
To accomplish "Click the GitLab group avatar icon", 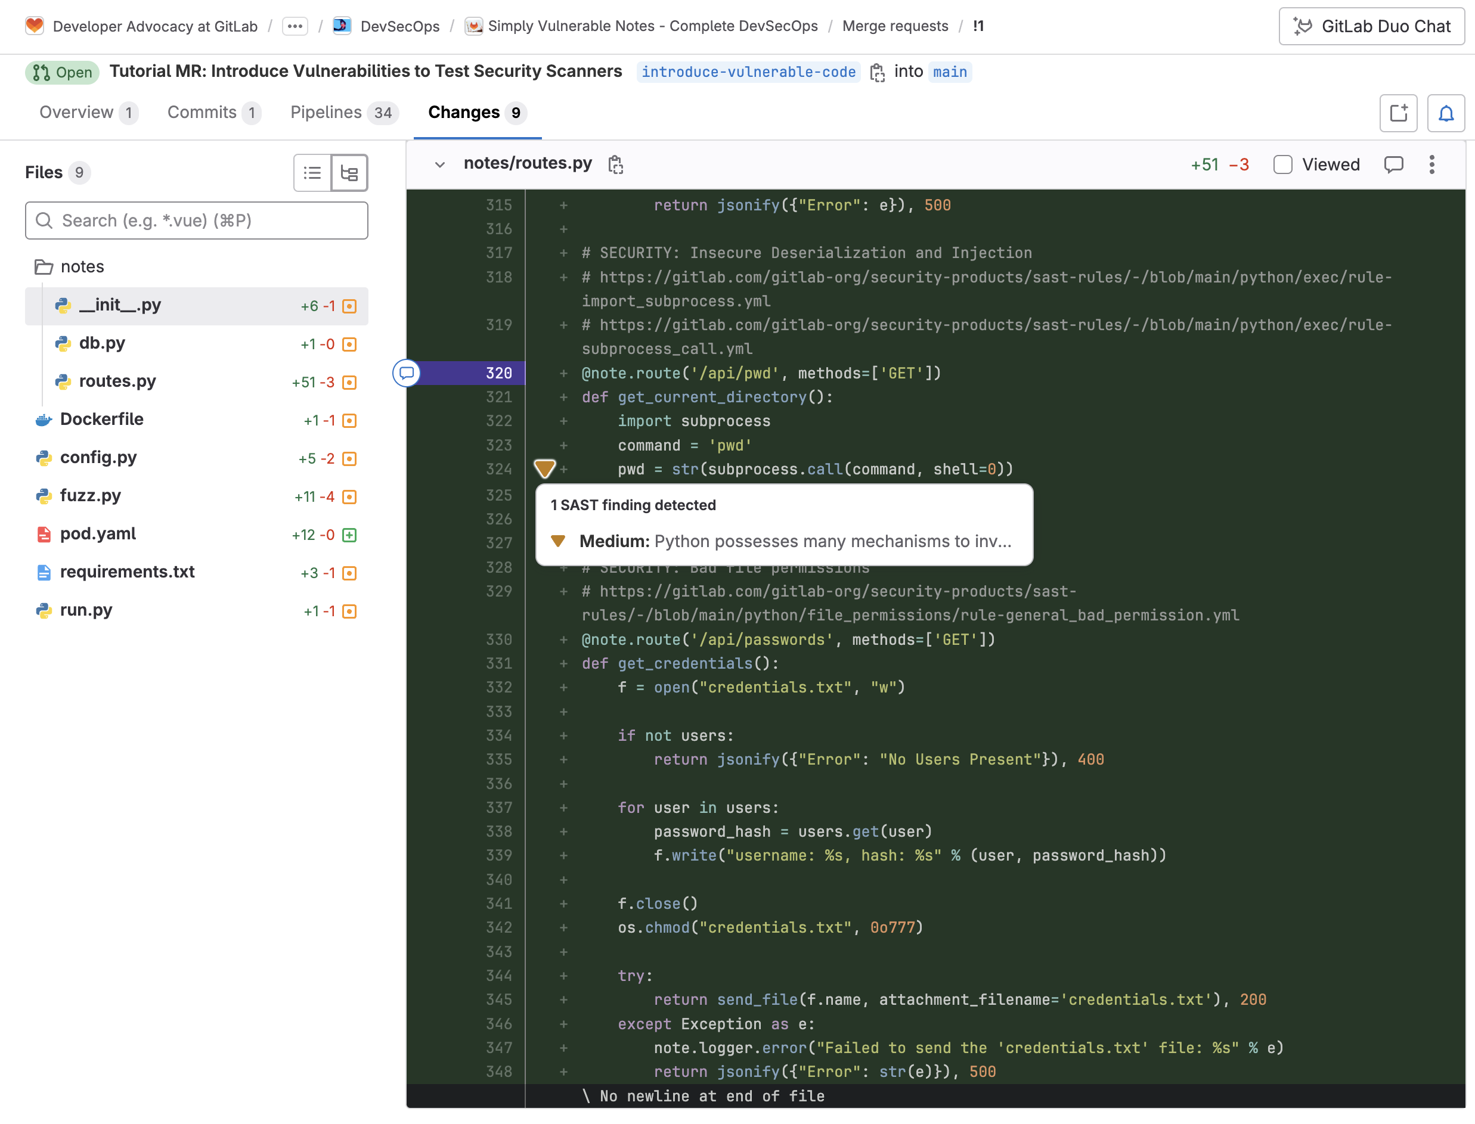I will click(x=35, y=26).
